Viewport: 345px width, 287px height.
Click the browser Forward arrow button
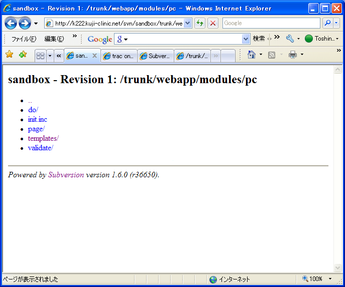point(25,23)
